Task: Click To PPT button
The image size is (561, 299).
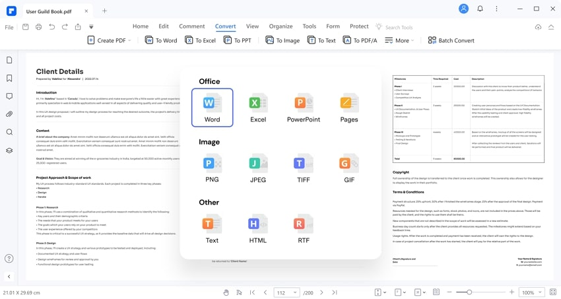Action: tap(238, 40)
